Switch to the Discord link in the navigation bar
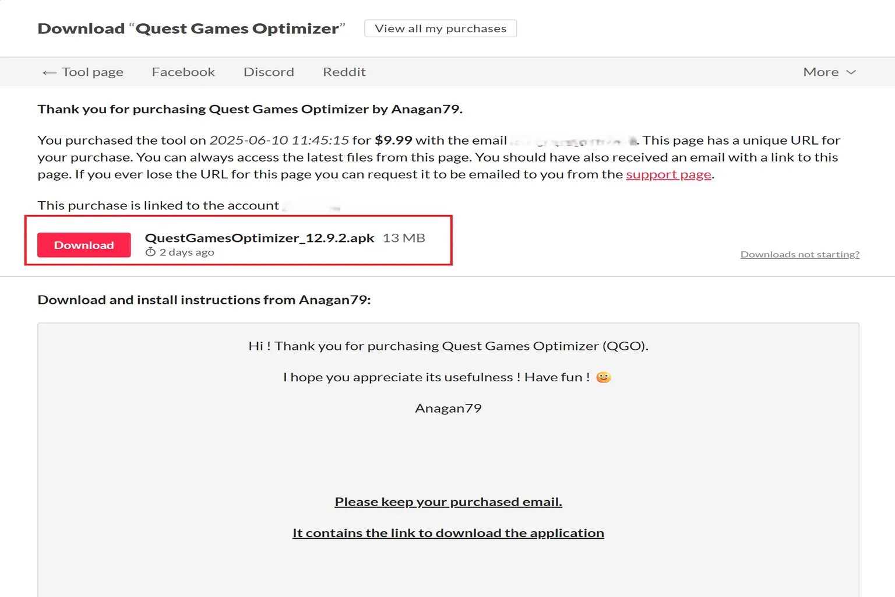 point(269,71)
